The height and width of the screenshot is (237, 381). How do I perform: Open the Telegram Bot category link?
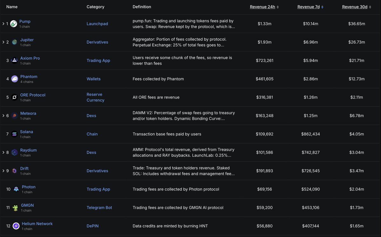(x=99, y=207)
